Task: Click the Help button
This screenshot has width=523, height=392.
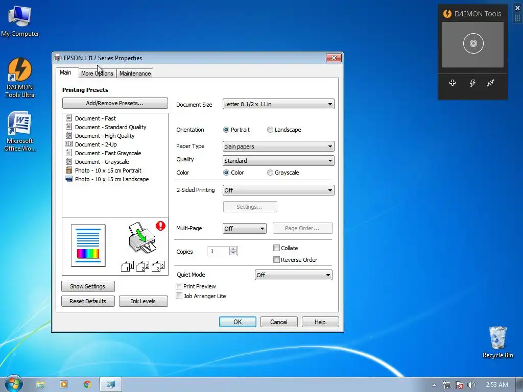Action: tap(320, 322)
